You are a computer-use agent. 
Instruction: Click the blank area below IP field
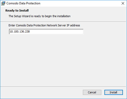[x=63, y=60]
